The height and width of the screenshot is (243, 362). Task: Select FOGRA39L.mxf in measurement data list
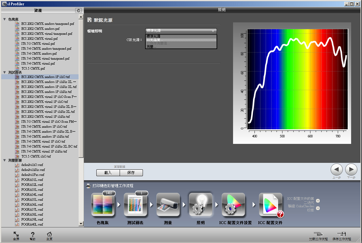[x=32, y=219]
